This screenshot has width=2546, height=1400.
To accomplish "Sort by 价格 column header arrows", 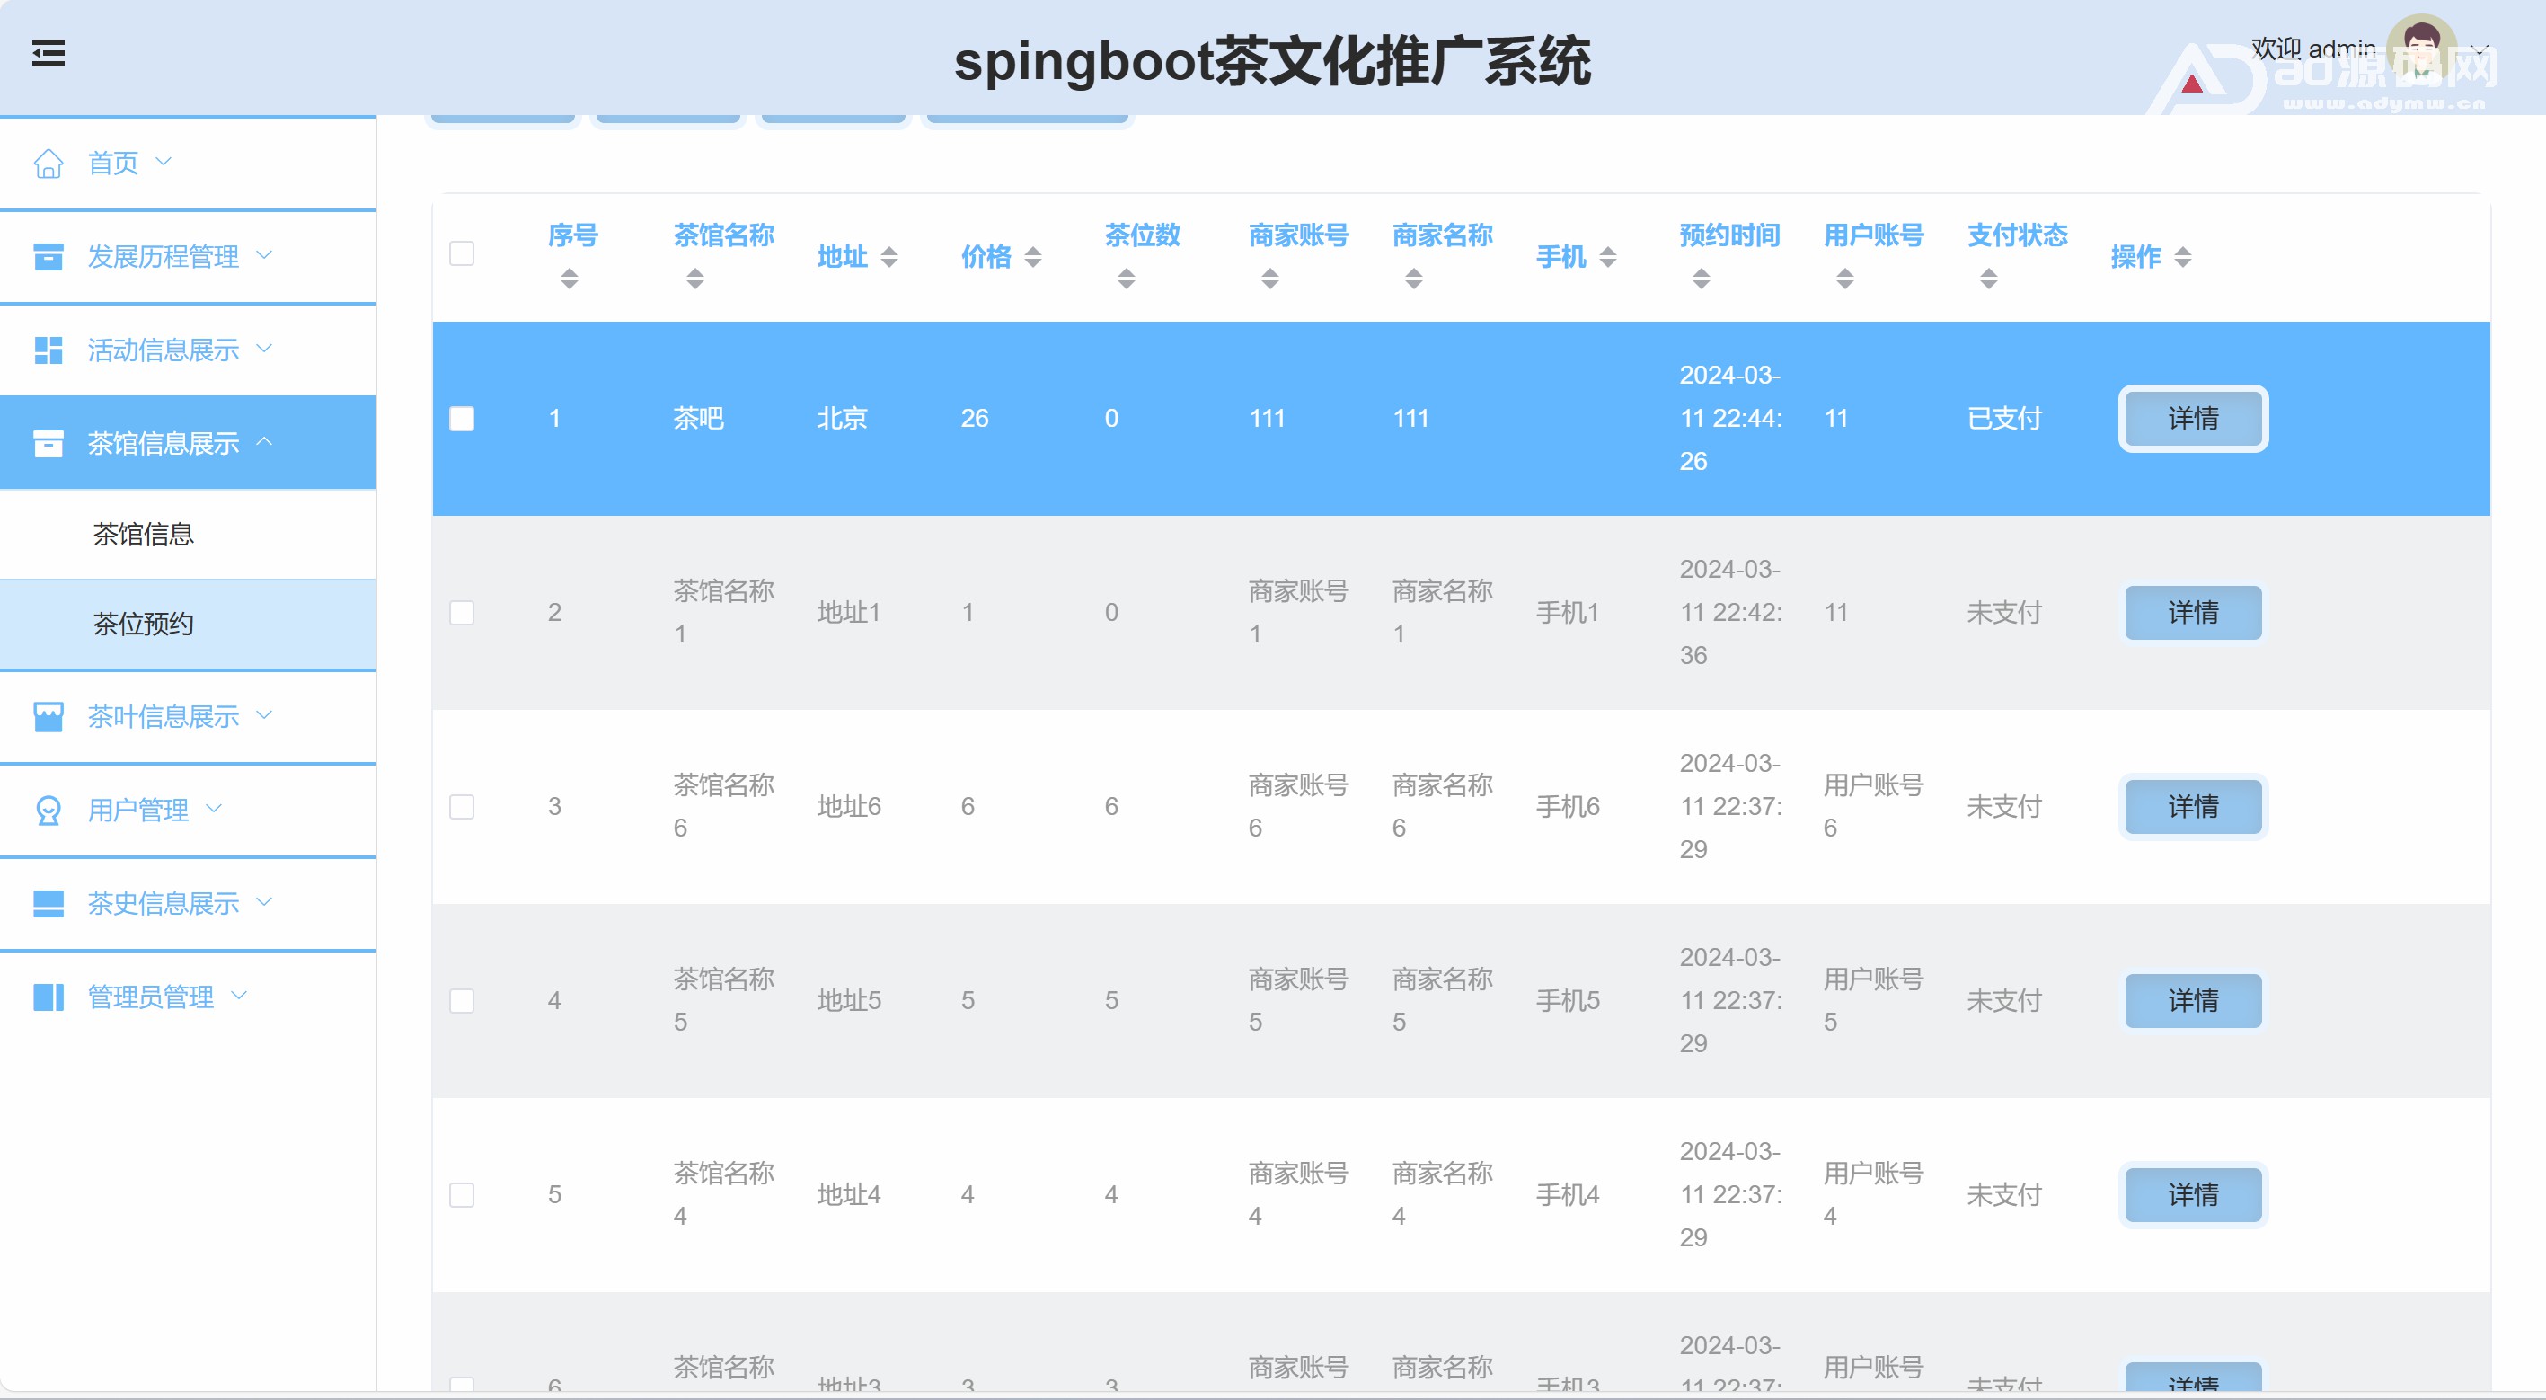I will tap(1033, 257).
